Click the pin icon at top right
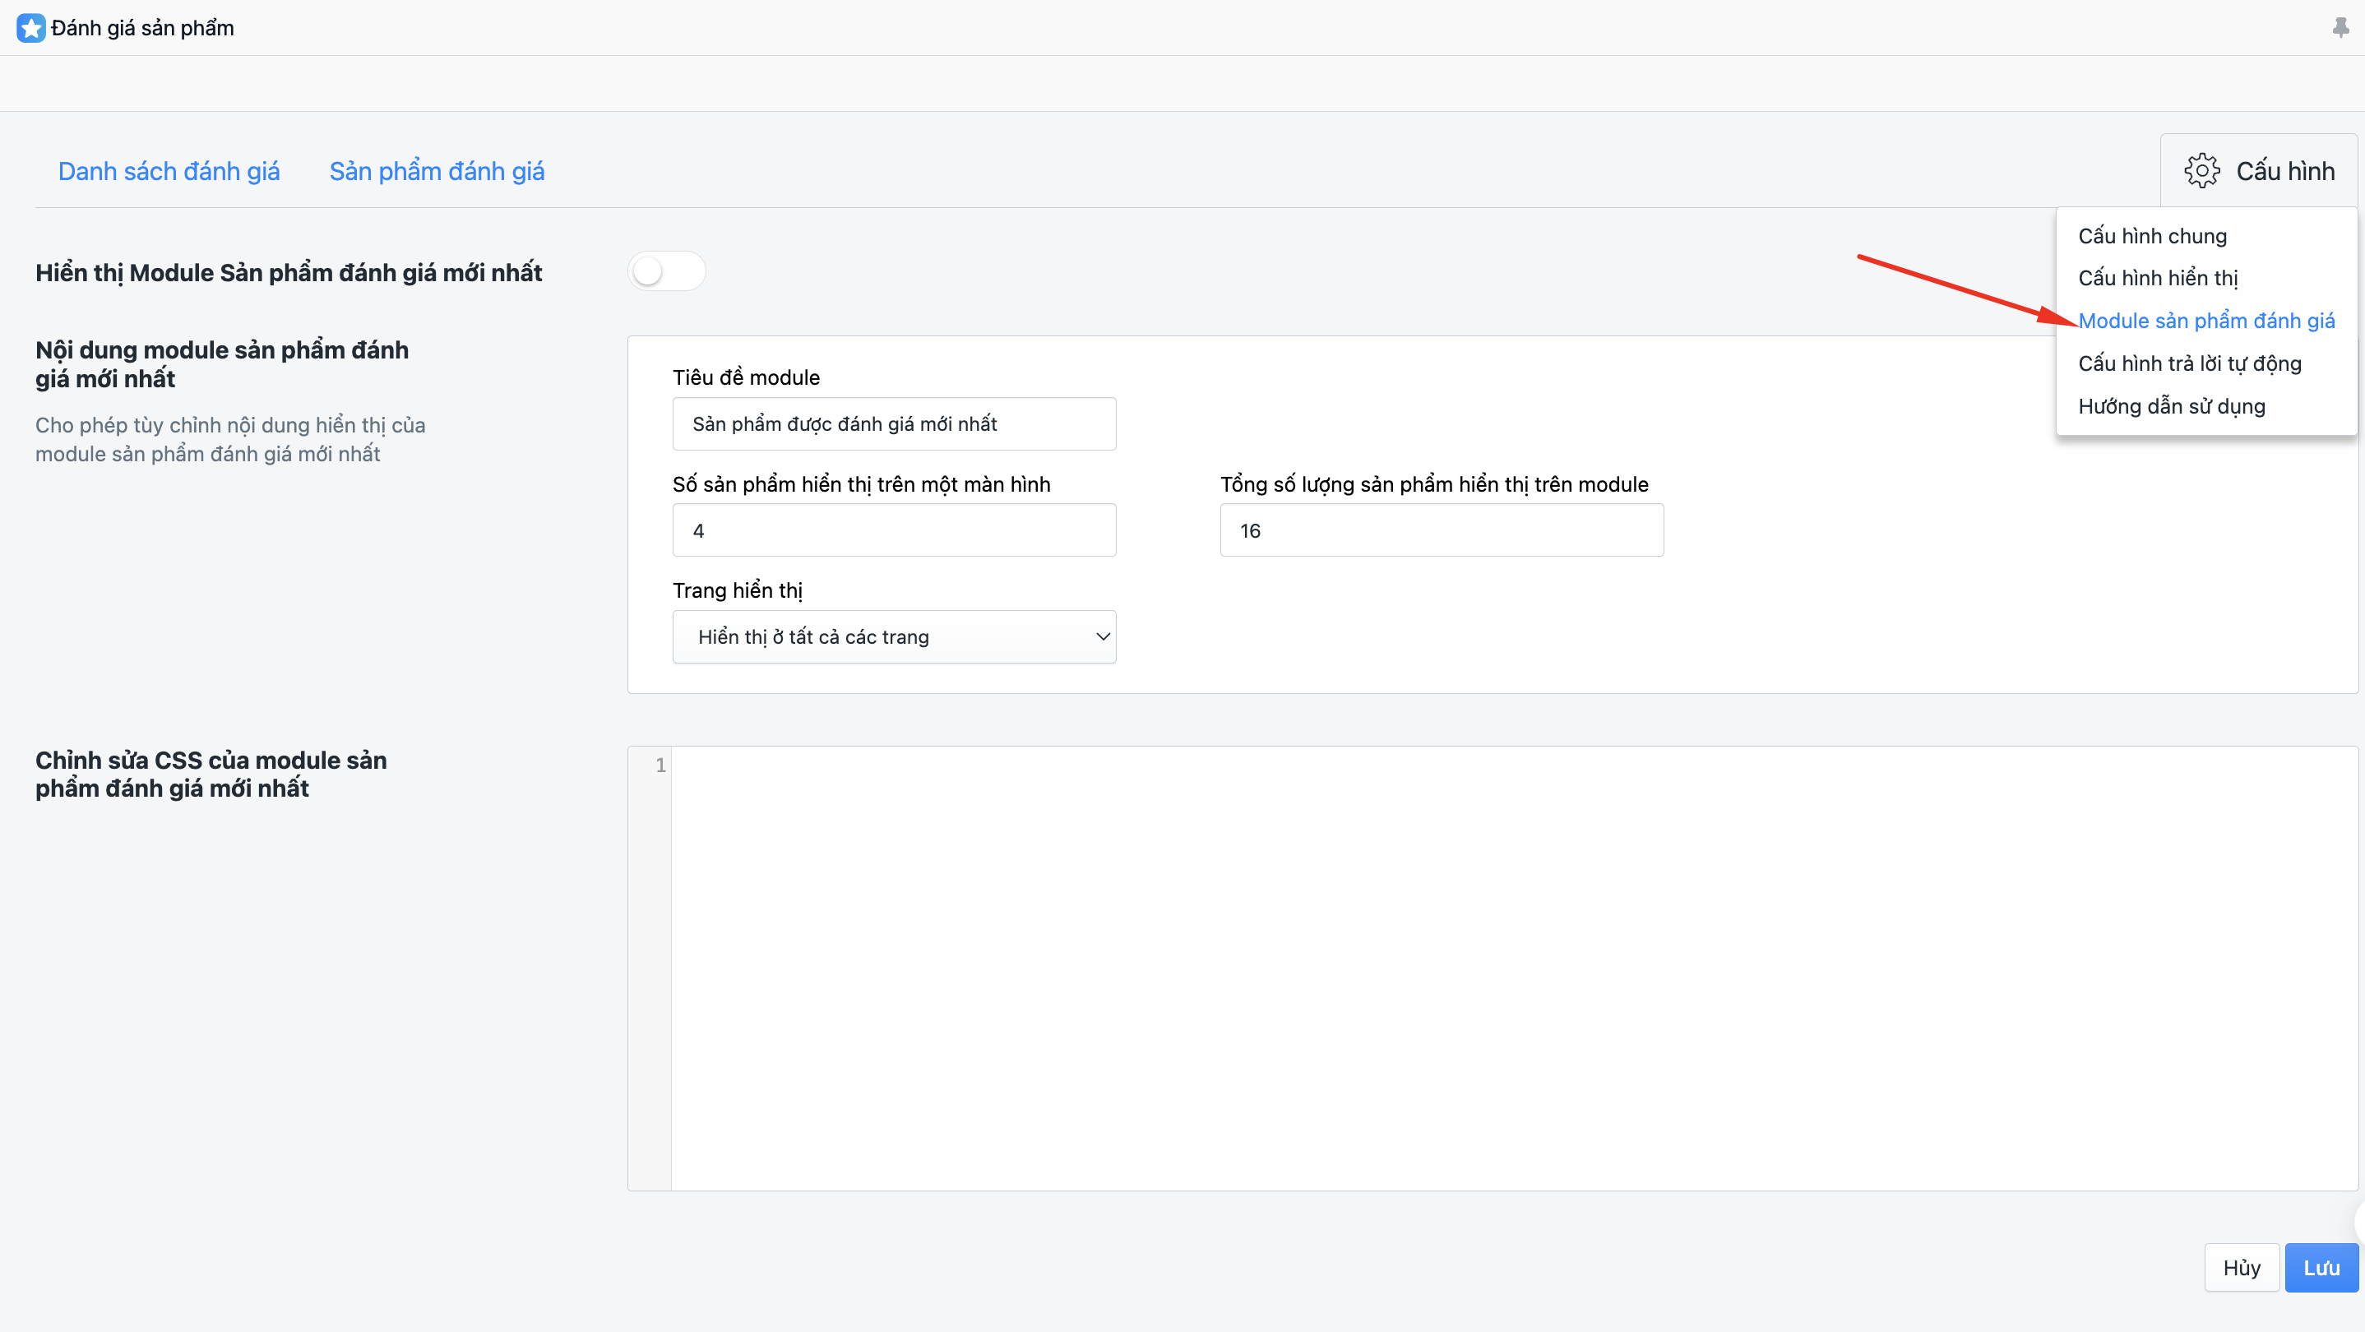Screen dimensions: 2365x1332 [2340, 27]
